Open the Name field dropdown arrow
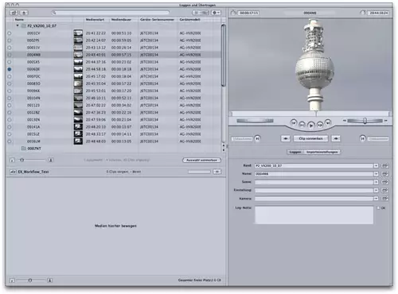The image size is (398, 294). pos(376,174)
